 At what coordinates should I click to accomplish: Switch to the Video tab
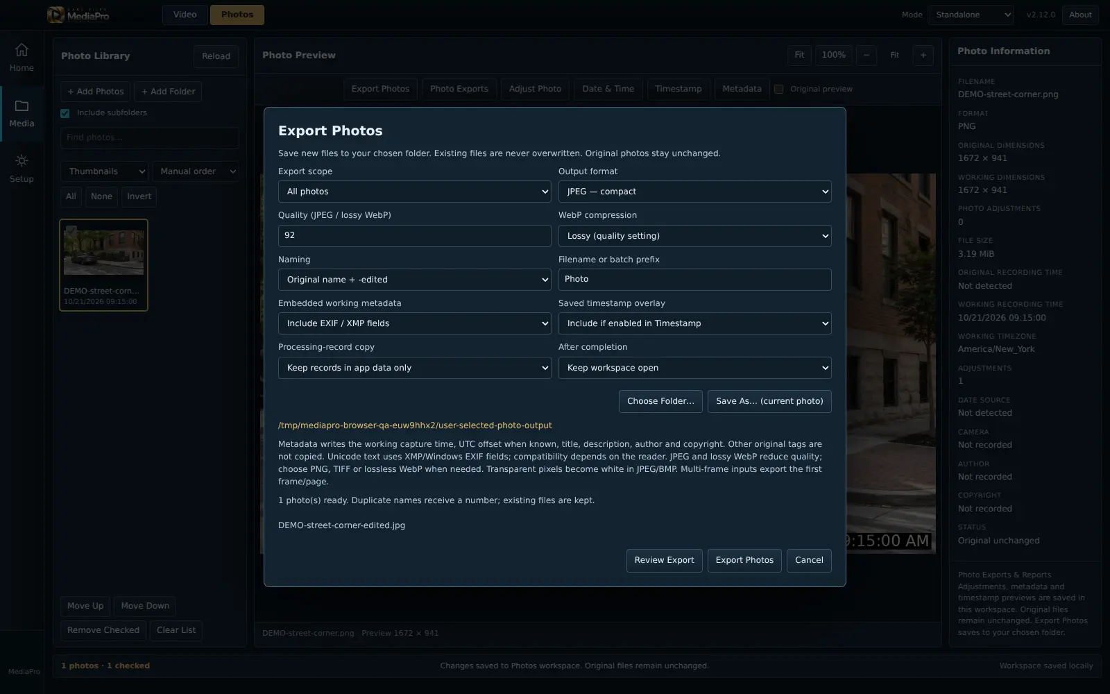tap(185, 15)
